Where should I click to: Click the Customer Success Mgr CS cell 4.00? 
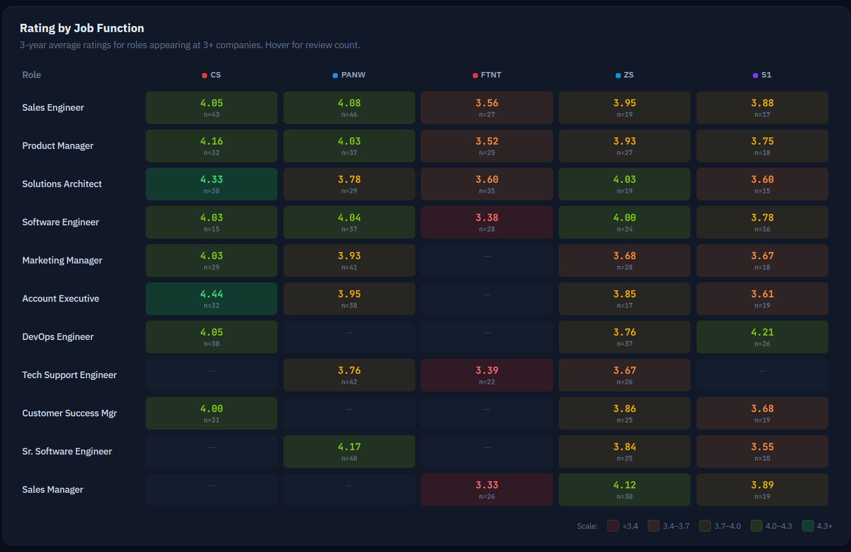[x=212, y=413]
